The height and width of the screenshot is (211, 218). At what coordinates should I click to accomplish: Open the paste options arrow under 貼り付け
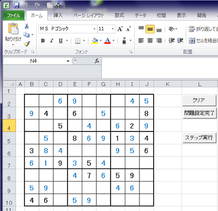click(x=13, y=45)
